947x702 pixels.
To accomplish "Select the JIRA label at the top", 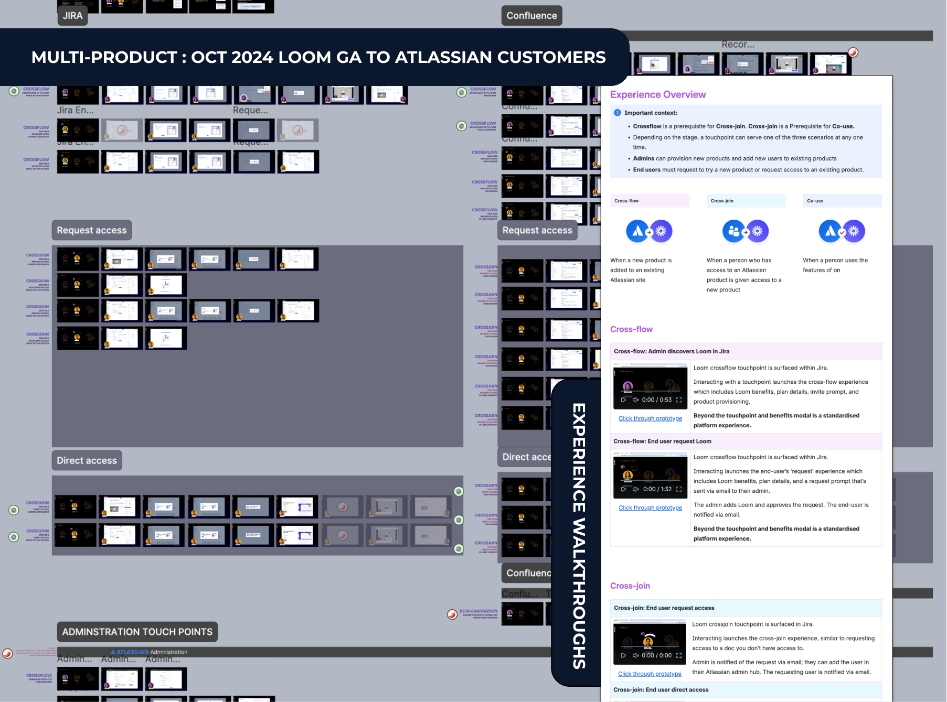I will point(73,16).
